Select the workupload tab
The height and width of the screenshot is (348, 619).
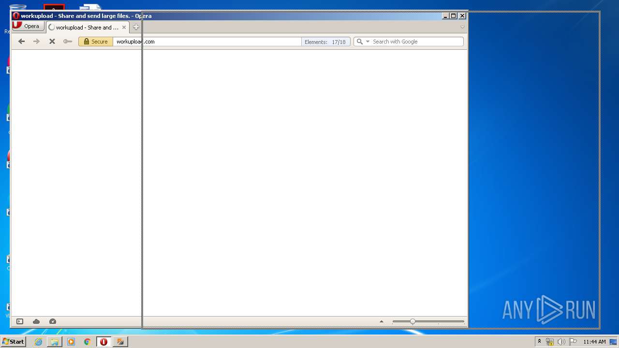[87, 28]
